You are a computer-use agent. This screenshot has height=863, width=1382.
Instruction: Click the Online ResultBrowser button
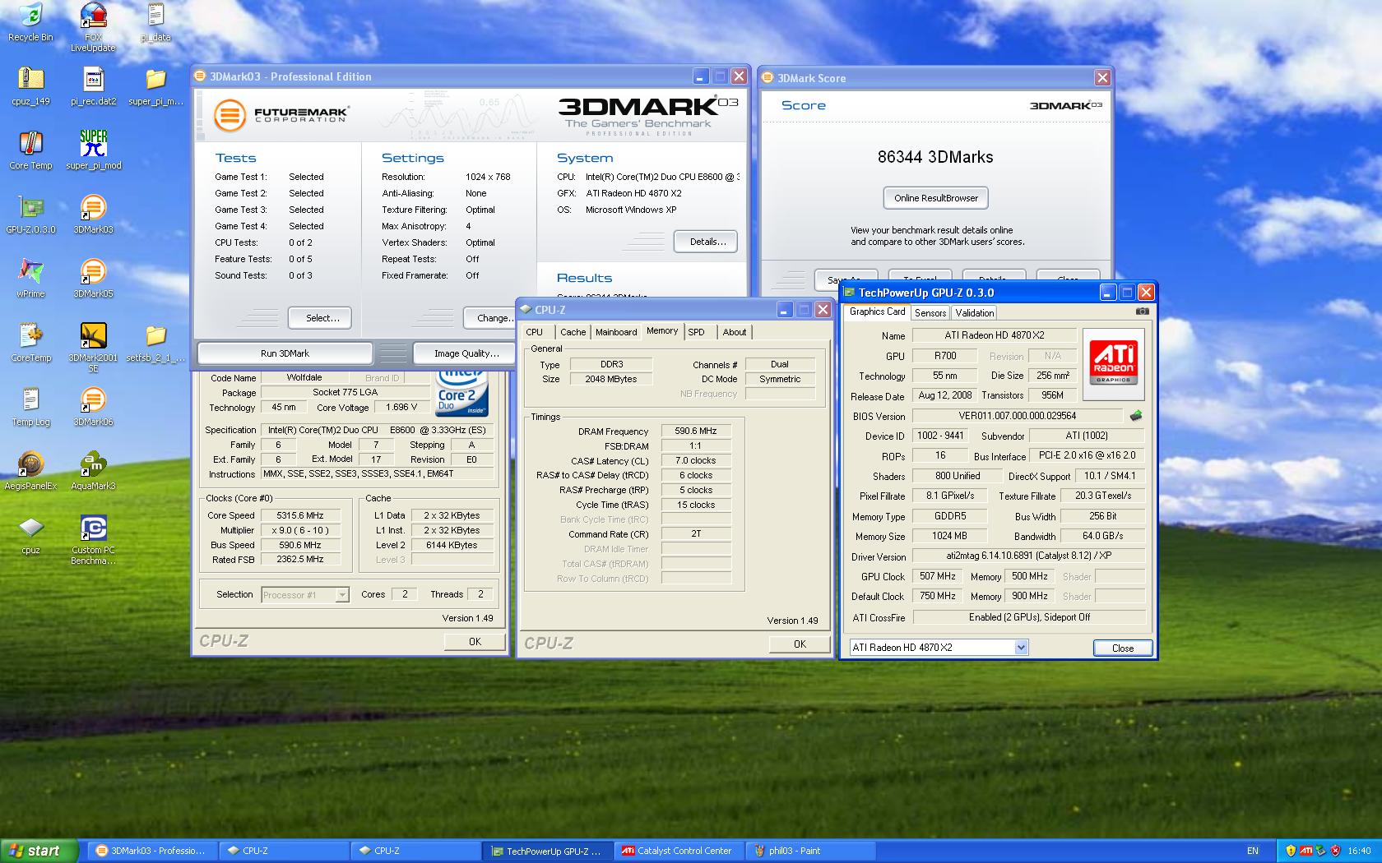coord(936,198)
